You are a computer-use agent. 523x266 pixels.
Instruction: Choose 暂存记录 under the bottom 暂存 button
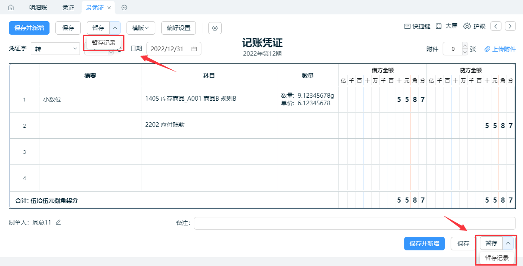pos(497,258)
